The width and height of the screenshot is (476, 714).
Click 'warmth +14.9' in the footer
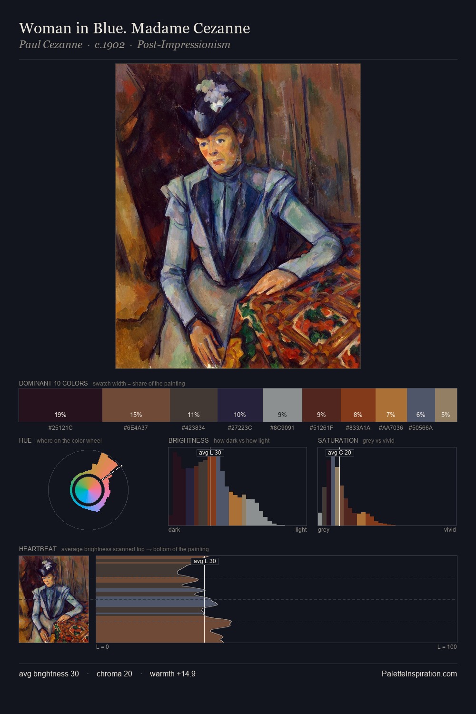[x=173, y=674]
